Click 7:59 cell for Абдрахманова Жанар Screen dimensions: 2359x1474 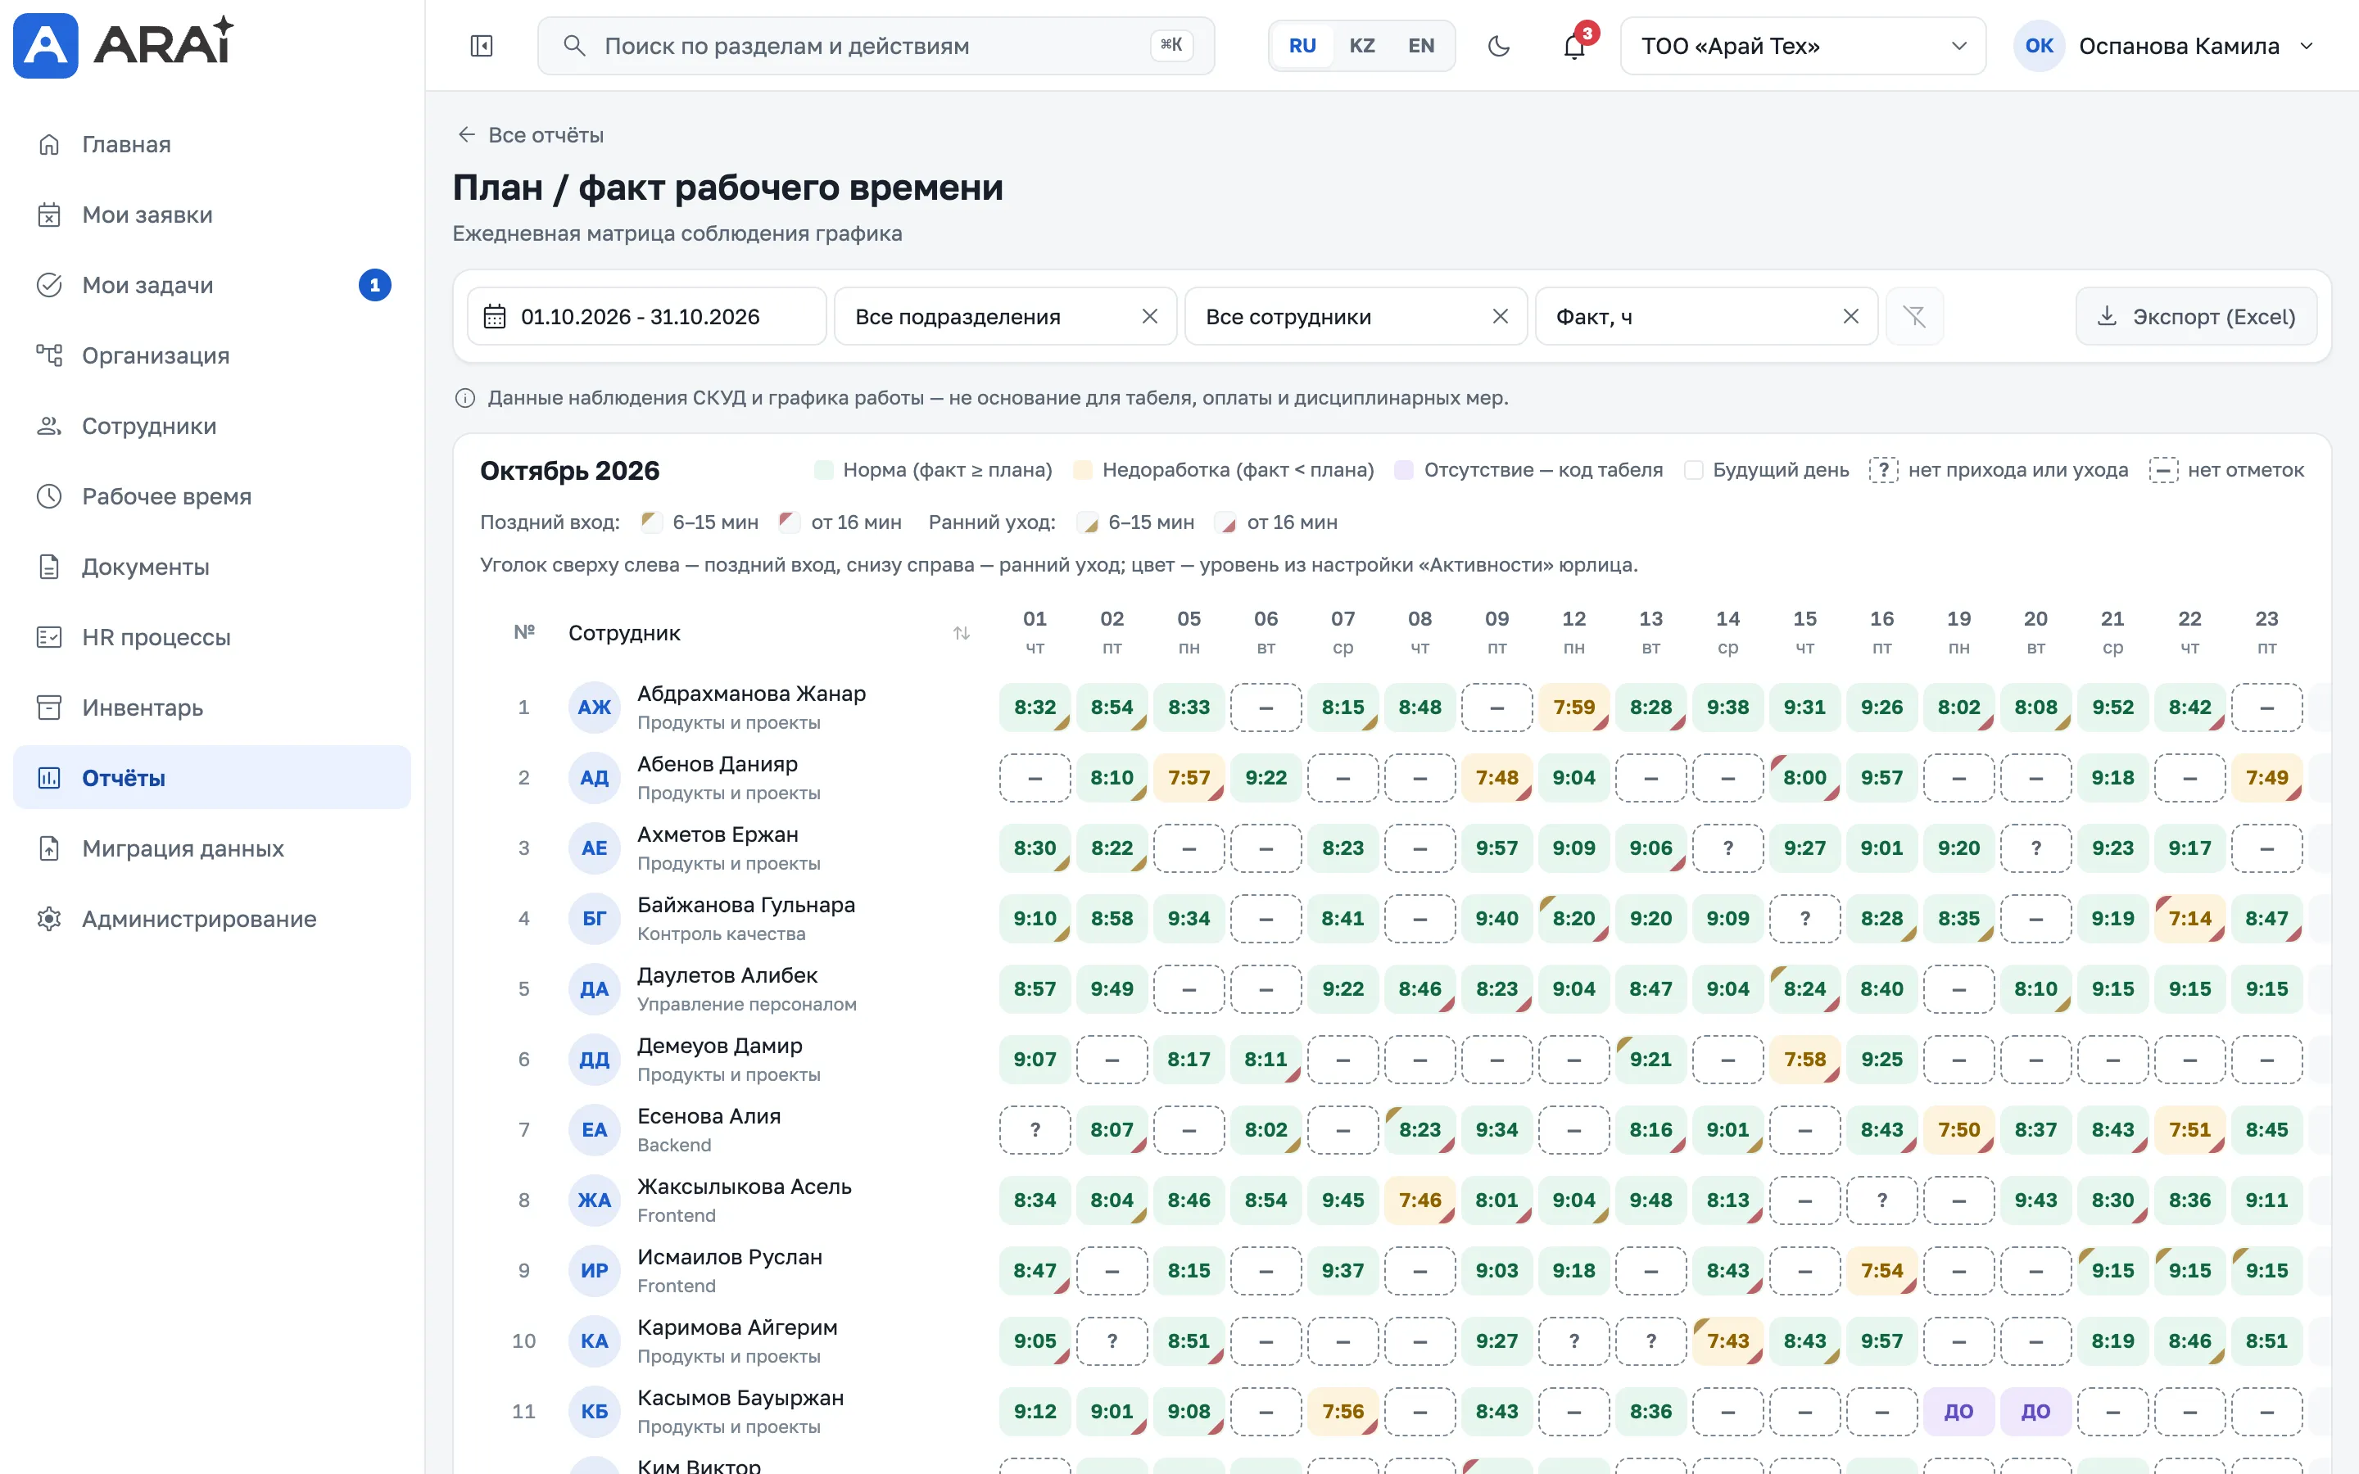coord(1574,708)
